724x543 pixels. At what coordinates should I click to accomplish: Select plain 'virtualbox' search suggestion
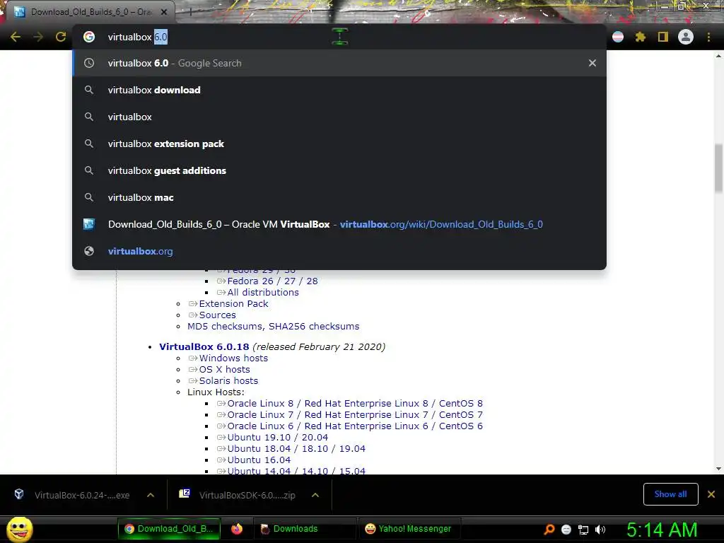click(339, 117)
